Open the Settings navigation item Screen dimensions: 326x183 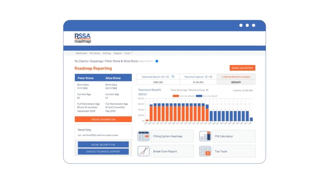pyautogui.click(x=106, y=53)
